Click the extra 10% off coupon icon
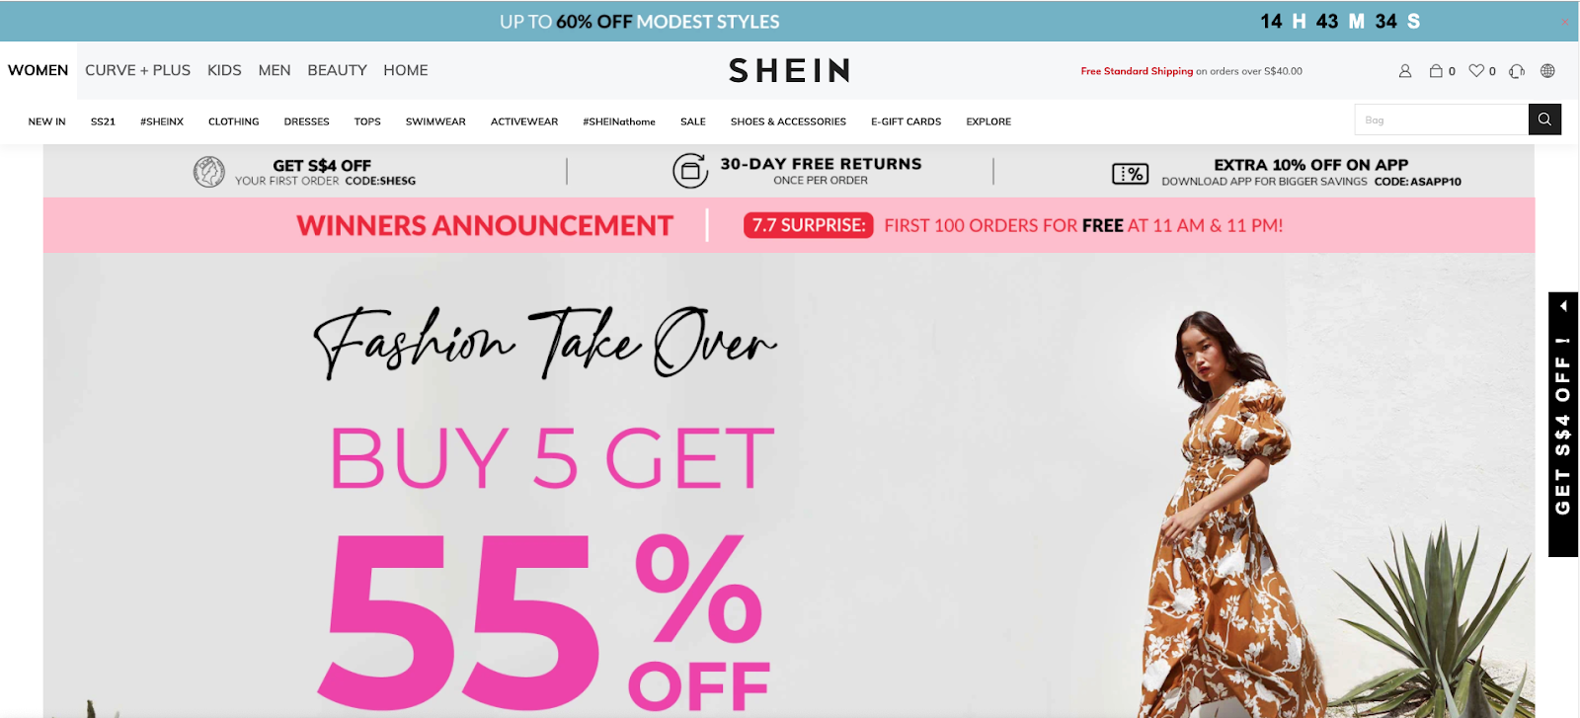Screen dimensions: 1580x718 tap(1130, 174)
